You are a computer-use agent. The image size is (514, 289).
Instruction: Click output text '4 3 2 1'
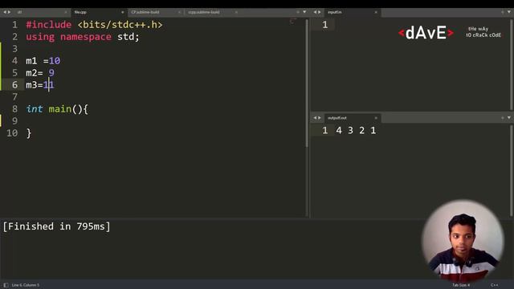coord(356,130)
